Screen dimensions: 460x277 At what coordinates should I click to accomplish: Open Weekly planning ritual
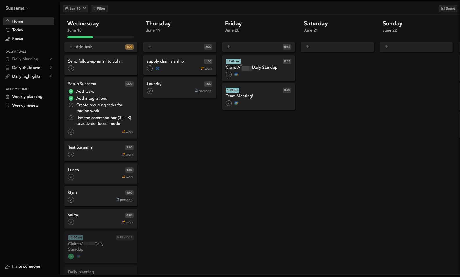27,96
